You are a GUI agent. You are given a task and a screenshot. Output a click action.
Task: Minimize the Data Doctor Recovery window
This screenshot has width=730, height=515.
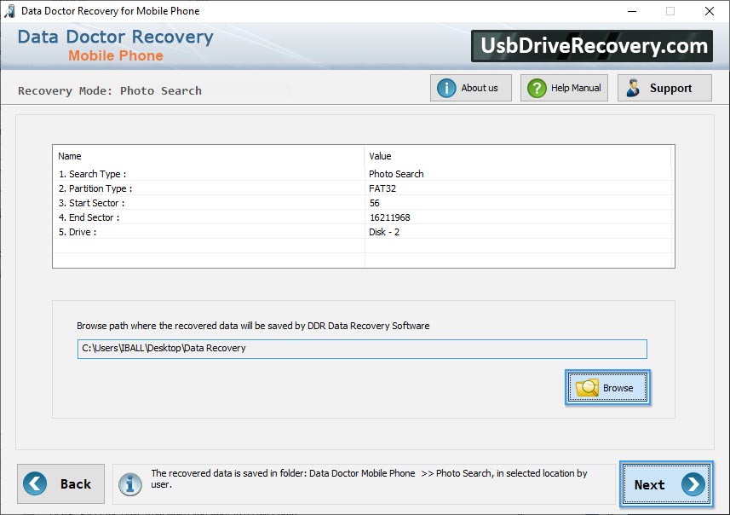632,11
